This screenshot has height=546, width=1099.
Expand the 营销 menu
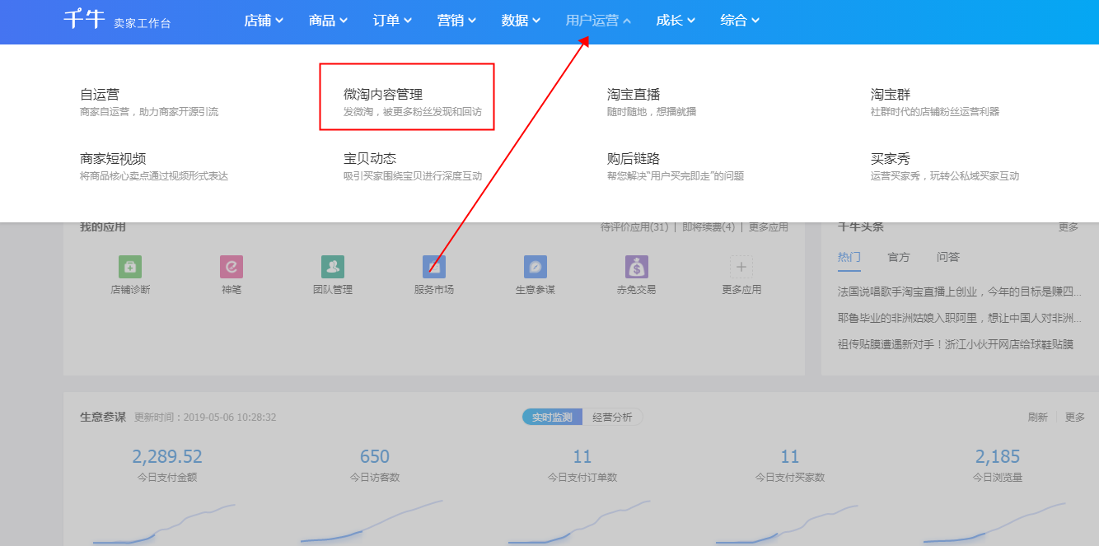click(456, 21)
